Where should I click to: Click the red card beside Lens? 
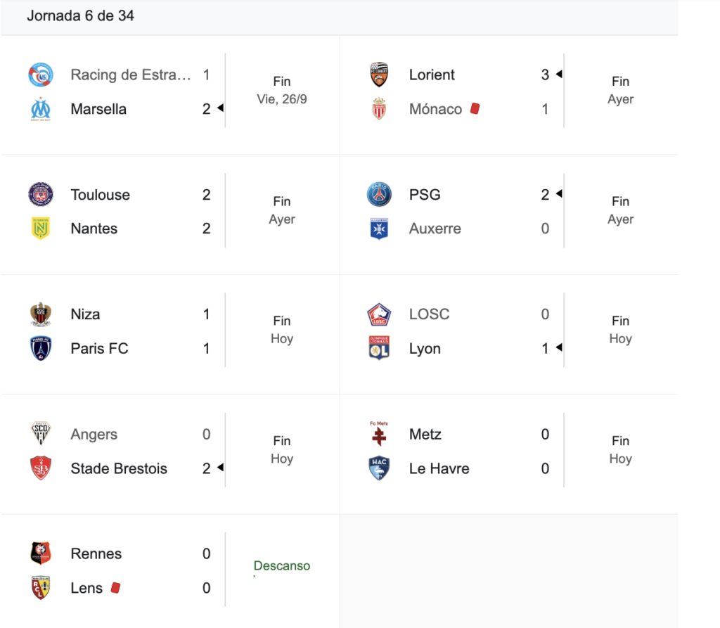[x=115, y=587]
